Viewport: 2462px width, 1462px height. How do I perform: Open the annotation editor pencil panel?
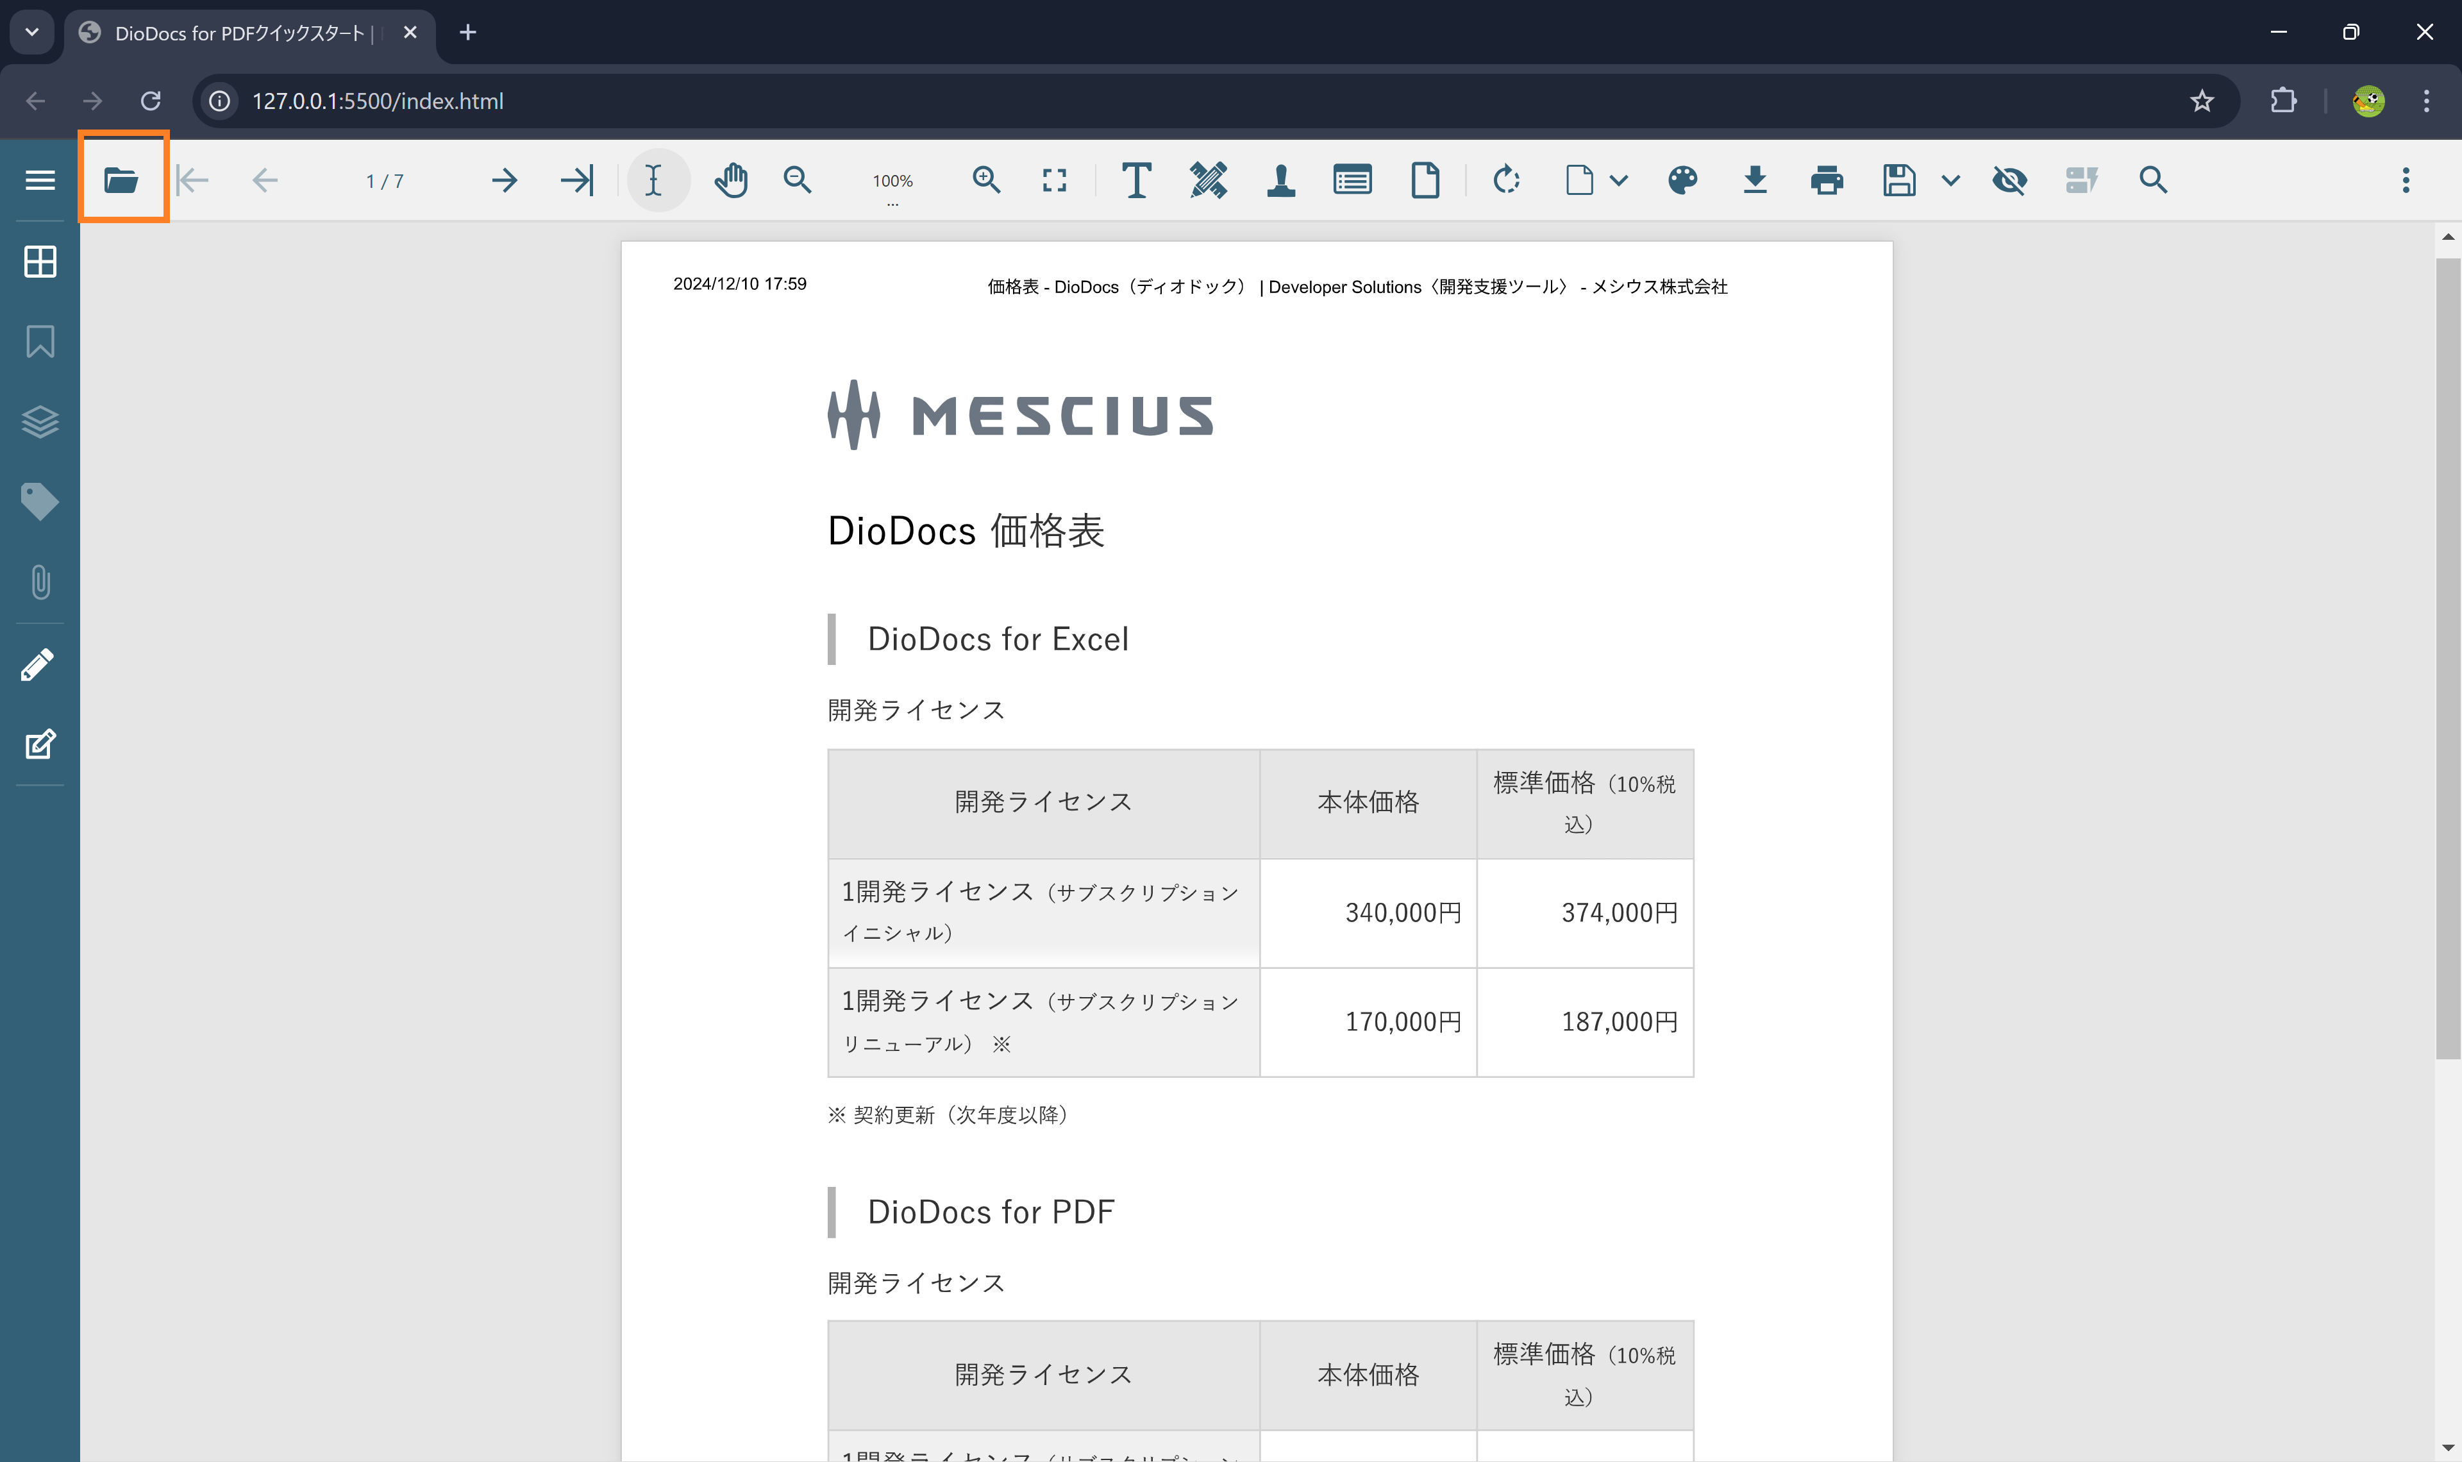(x=37, y=665)
